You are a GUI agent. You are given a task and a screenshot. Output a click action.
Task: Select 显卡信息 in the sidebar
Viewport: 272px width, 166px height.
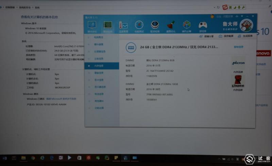click(99, 80)
